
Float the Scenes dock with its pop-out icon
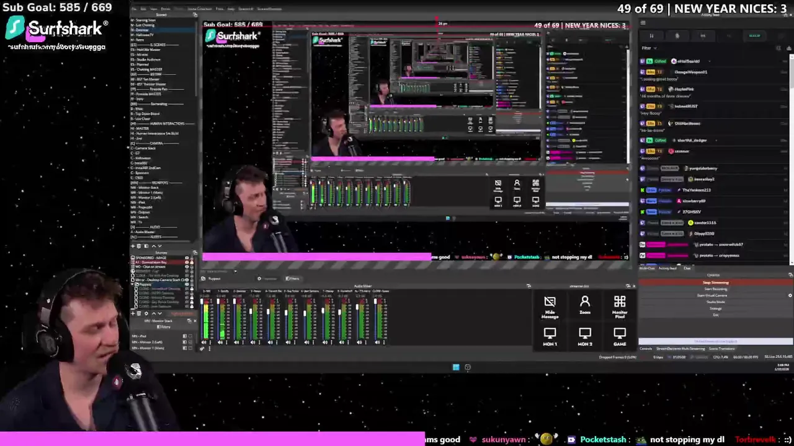pyautogui.click(x=195, y=14)
